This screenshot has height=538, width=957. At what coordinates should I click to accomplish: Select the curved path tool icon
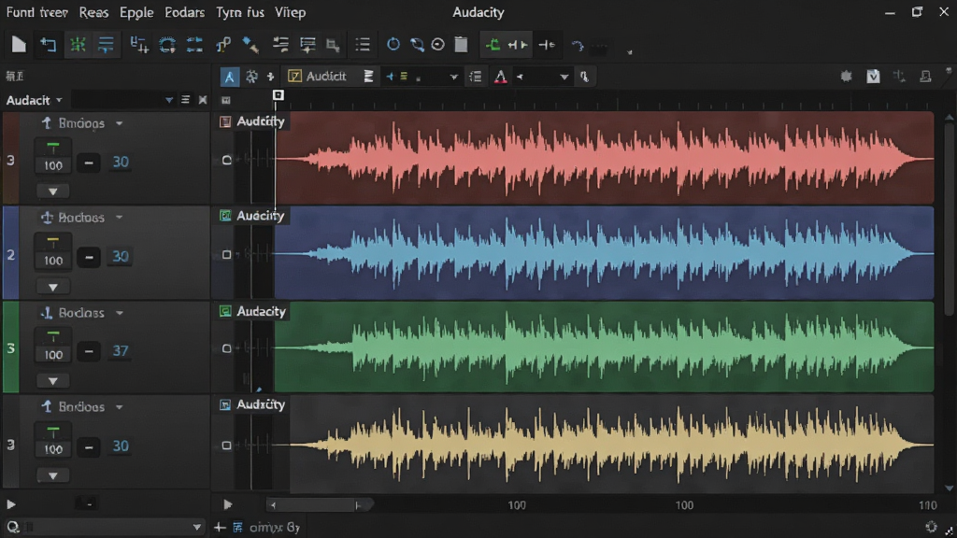coord(223,45)
